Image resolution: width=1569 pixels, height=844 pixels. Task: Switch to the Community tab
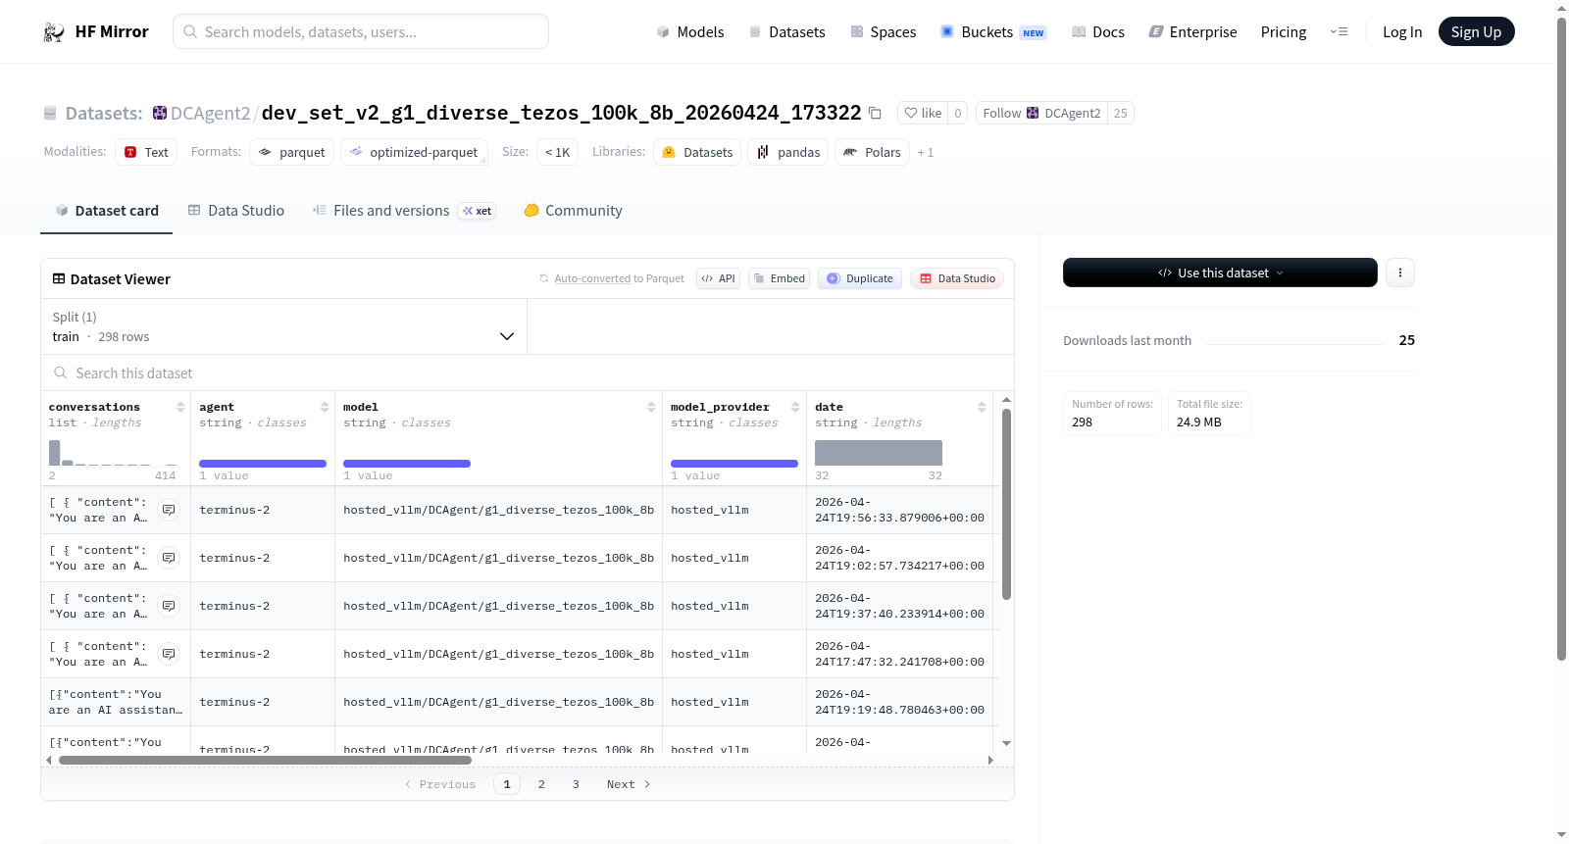(574, 210)
